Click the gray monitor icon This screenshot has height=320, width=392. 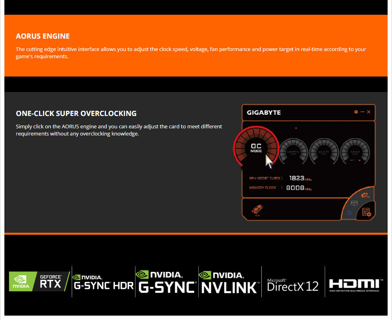pos(354,203)
